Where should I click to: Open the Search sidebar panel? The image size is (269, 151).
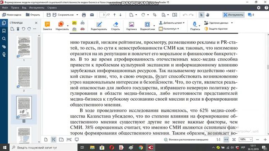(4, 39)
